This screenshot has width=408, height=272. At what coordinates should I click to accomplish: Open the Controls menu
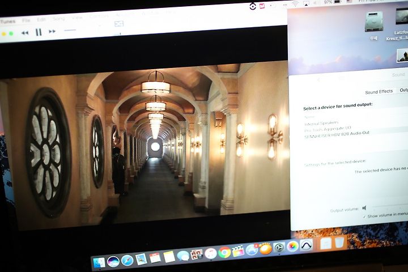(x=99, y=16)
